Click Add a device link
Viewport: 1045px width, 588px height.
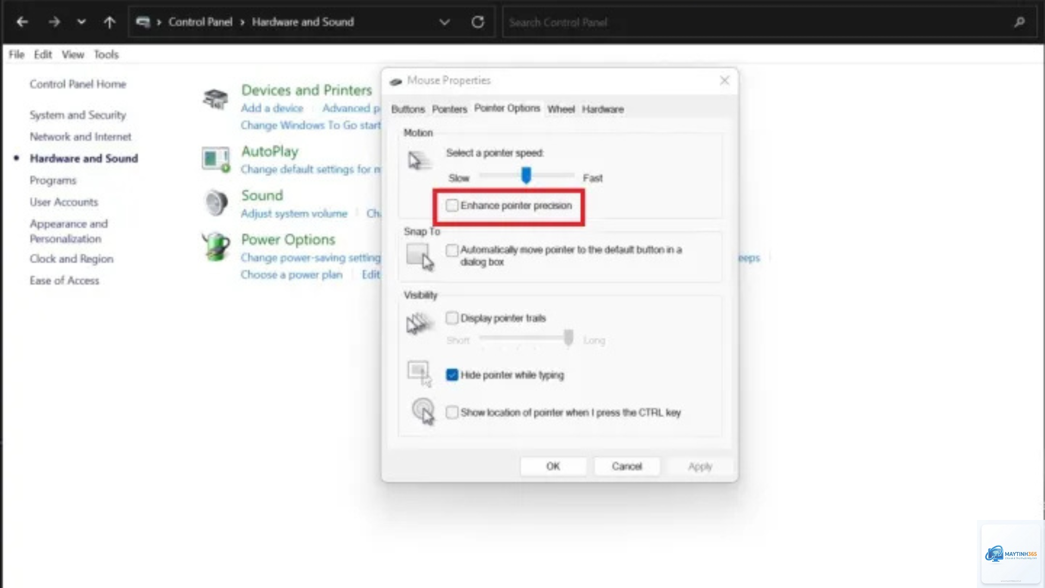click(x=272, y=108)
